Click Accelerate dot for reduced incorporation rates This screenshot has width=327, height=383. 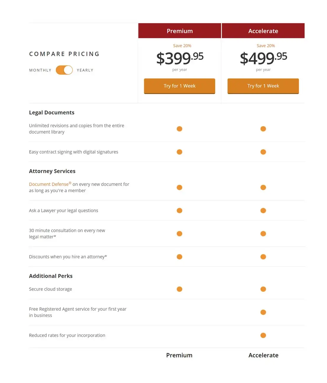tap(263, 335)
